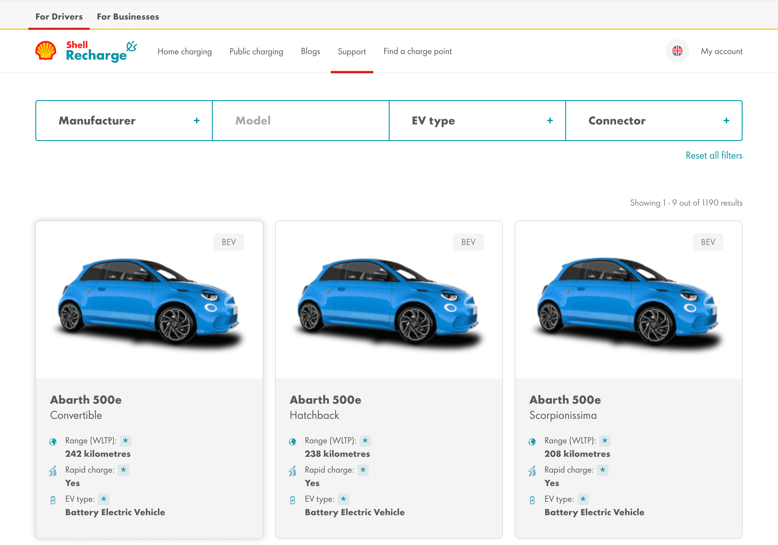778x545 pixels.
Task: Click Range info asterisk on Convertible card
Action: coord(125,441)
